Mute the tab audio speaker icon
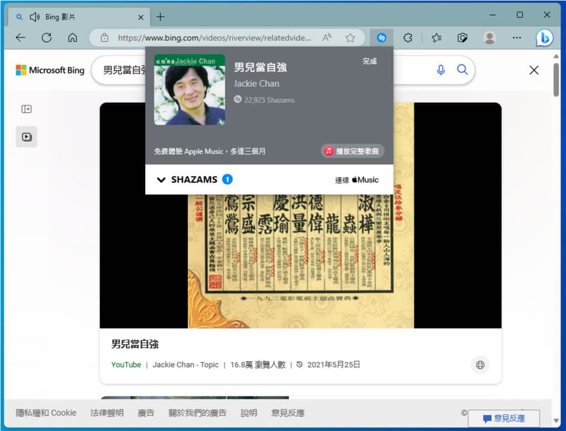566x431 pixels. pos(35,17)
